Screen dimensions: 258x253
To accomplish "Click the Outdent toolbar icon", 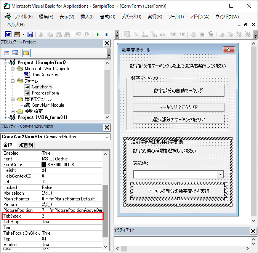I will click(182, 34).
